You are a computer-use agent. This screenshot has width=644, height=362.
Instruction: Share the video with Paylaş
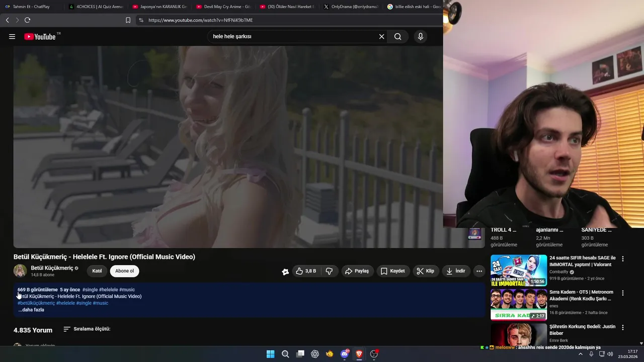tap(356, 271)
